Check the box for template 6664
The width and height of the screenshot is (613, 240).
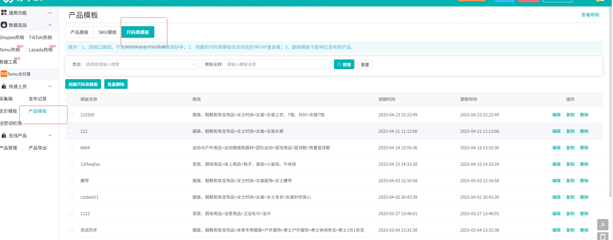(71, 147)
